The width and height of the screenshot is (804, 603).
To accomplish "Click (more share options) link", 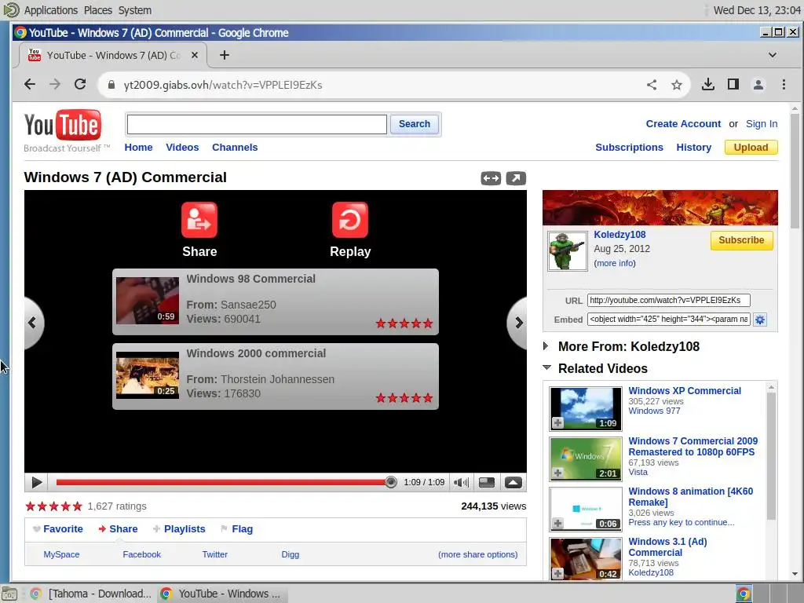I will [478, 554].
